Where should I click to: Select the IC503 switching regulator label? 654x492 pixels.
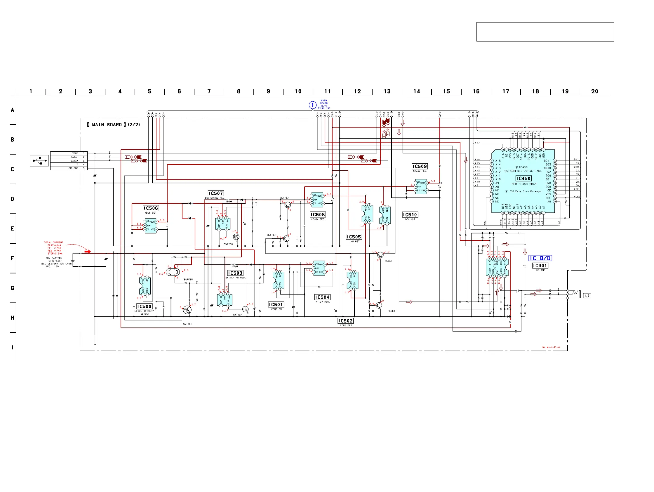(x=235, y=273)
